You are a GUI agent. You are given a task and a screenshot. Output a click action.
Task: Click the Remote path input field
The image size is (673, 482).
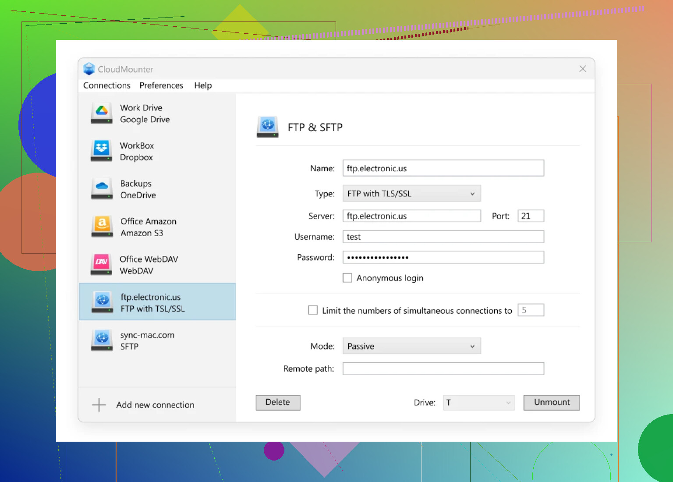pos(443,369)
